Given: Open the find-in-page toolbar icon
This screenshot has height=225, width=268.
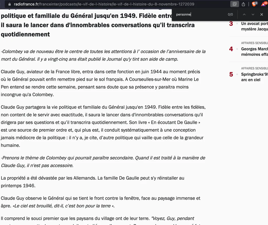Looking at the screenshot, I should click(234, 4).
